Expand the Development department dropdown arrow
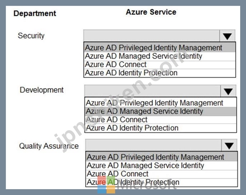The width and height of the screenshot is (246, 195). [x=228, y=91]
